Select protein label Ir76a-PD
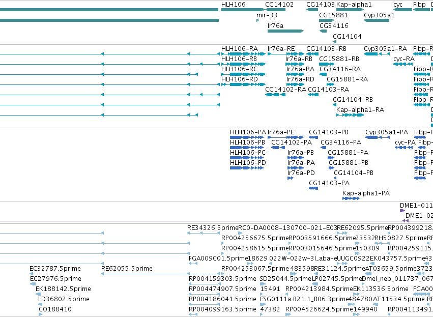Image resolution: width=433 pixels, height=317 pixels. 301,173
